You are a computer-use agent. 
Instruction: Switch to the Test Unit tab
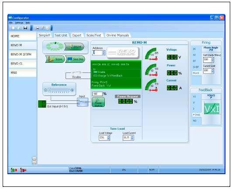coord(61,35)
